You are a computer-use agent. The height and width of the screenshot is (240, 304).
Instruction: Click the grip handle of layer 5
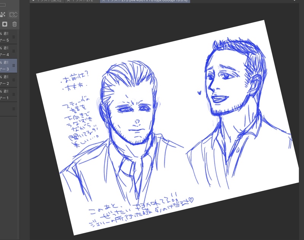[x=14, y=37]
